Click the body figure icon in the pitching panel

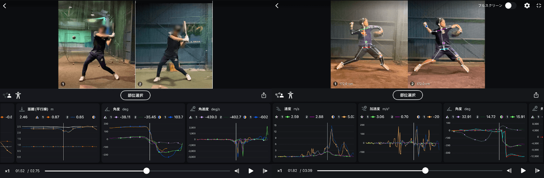click(291, 95)
